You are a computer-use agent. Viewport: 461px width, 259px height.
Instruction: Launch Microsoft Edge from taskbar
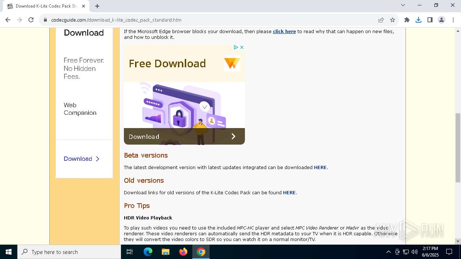click(148, 252)
